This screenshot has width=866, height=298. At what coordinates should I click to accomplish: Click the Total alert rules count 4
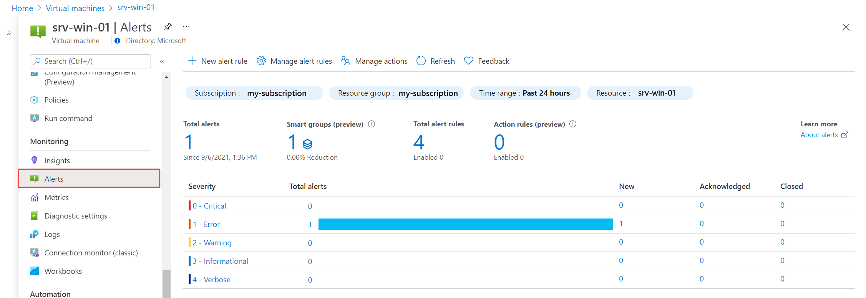[419, 142]
